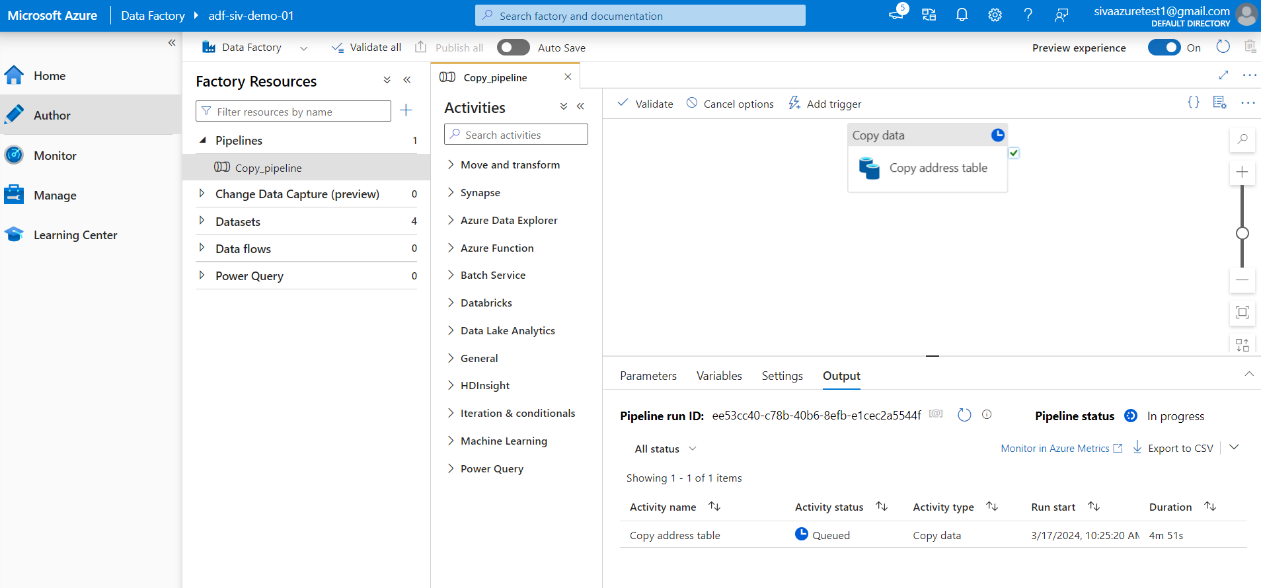Open the switch directory icon
The image size is (1261, 588).
pos(929,15)
